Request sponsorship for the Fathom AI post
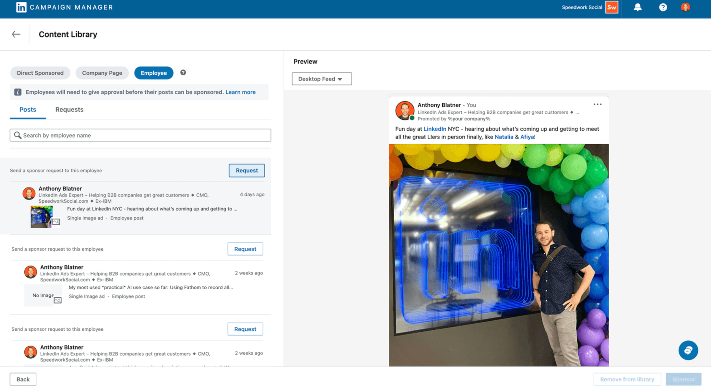 tap(245, 249)
